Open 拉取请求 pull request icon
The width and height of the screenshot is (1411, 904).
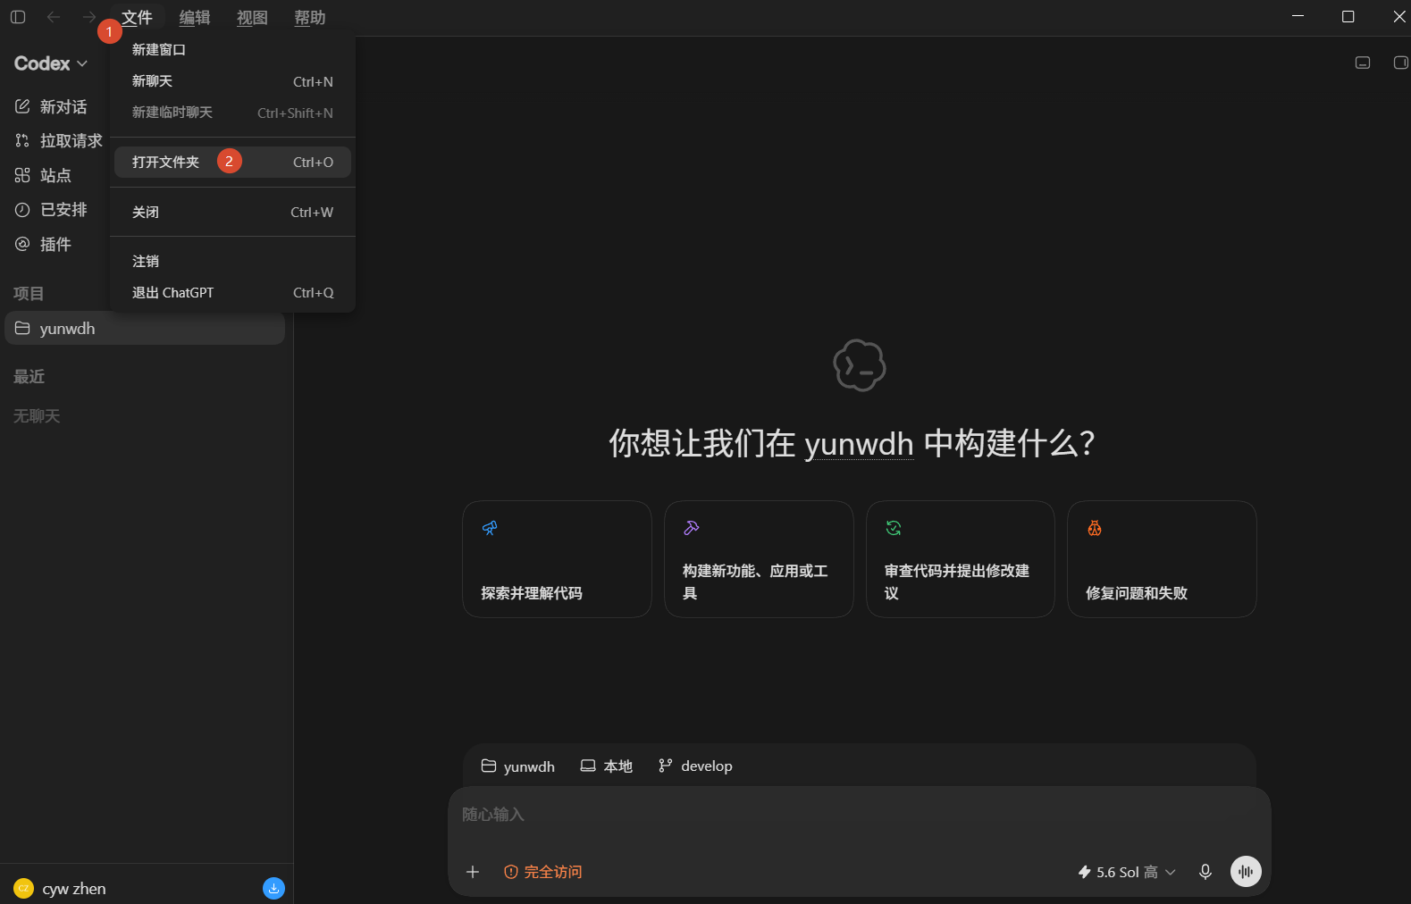[x=22, y=140]
